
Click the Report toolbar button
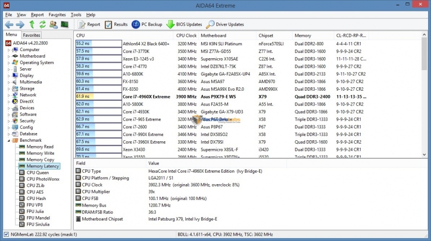pyautogui.click(x=89, y=24)
